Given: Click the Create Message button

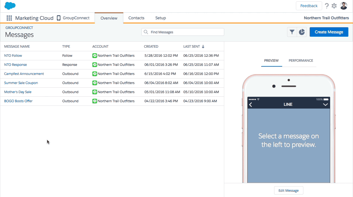Looking at the screenshot, I should coord(329,32).
